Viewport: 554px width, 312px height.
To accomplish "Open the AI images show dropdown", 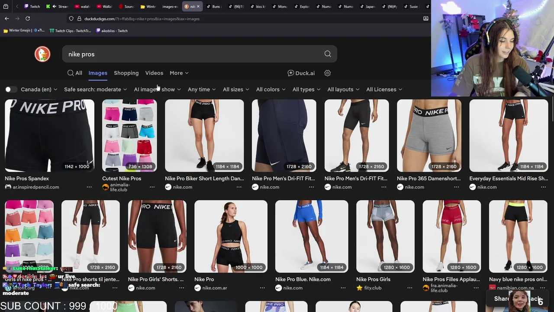I will tap(158, 89).
